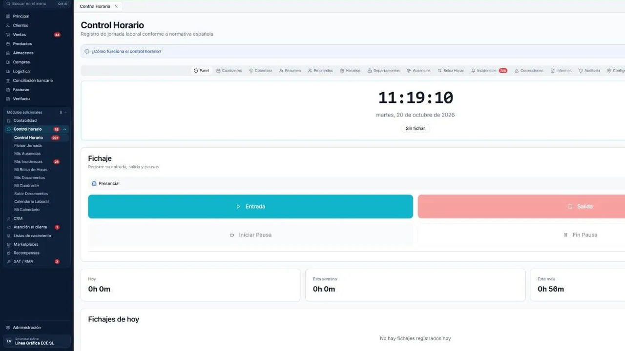Screen dimensions: 625x351
Task: Open Atención al cliente in sidebar
Action: [x=30, y=227]
